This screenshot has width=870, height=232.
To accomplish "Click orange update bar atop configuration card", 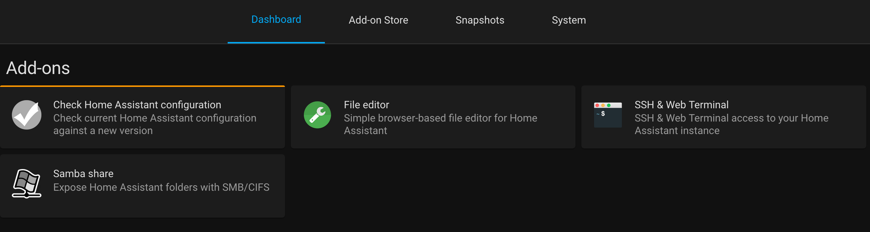I will pyautogui.click(x=142, y=86).
